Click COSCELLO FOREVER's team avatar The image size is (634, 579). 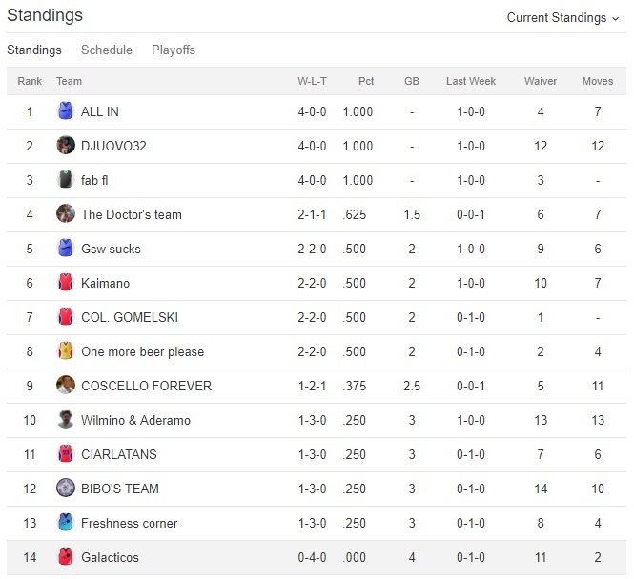66,386
